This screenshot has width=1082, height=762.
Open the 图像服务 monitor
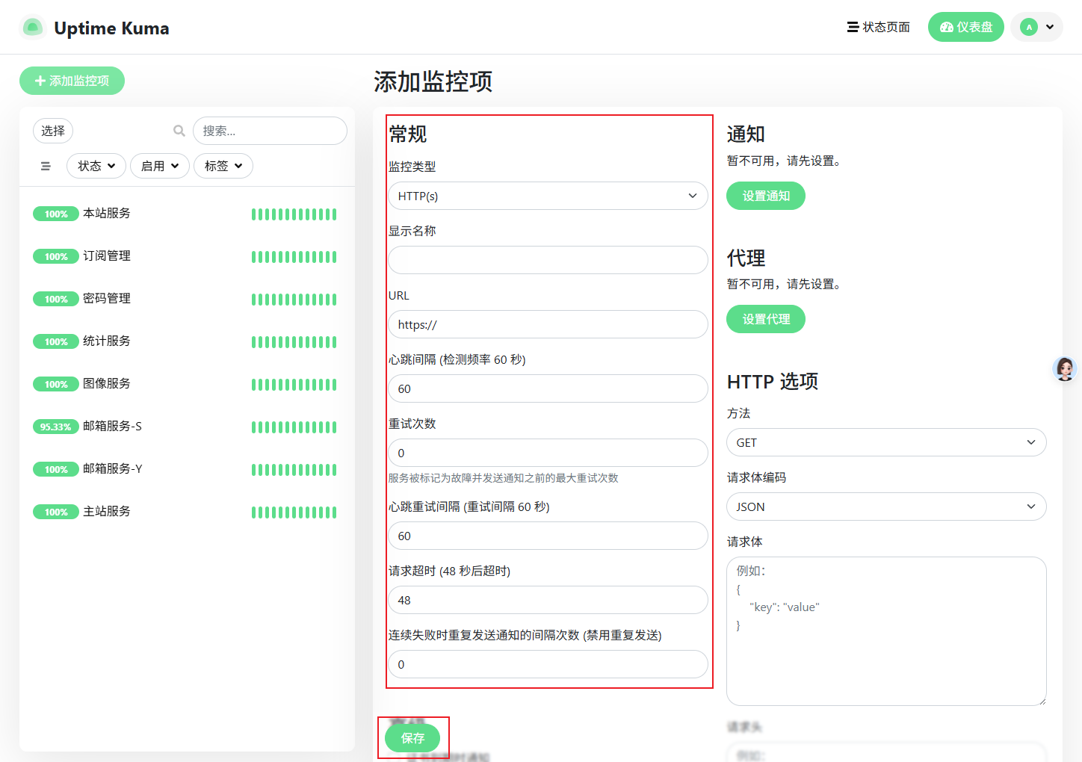pyautogui.click(x=187, y=384)
